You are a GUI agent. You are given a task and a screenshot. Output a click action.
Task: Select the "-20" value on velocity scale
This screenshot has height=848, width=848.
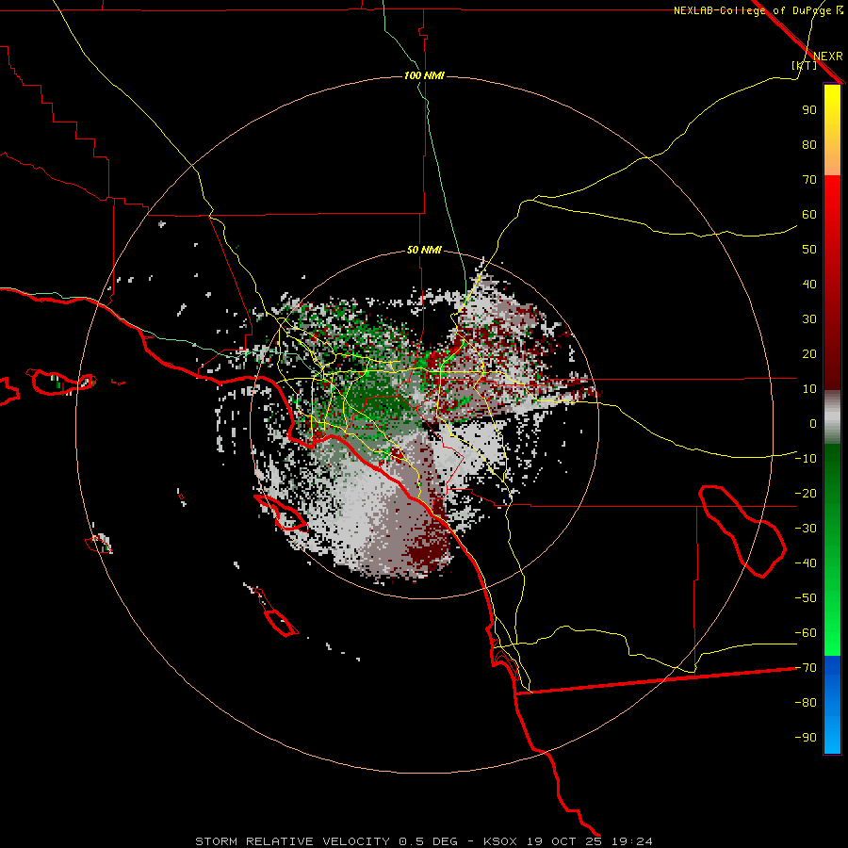pyautogui.click(x=806, y=493)
